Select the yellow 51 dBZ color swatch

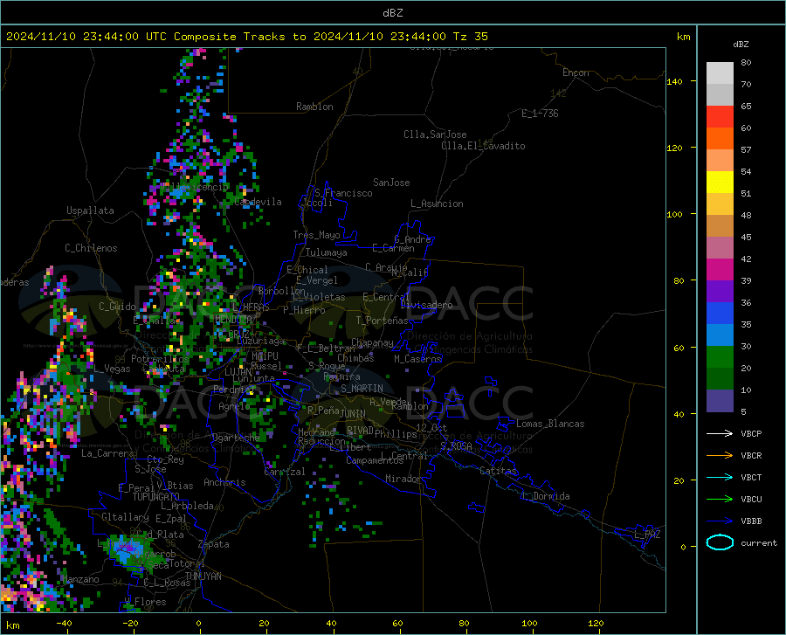(x=720, y=183)
